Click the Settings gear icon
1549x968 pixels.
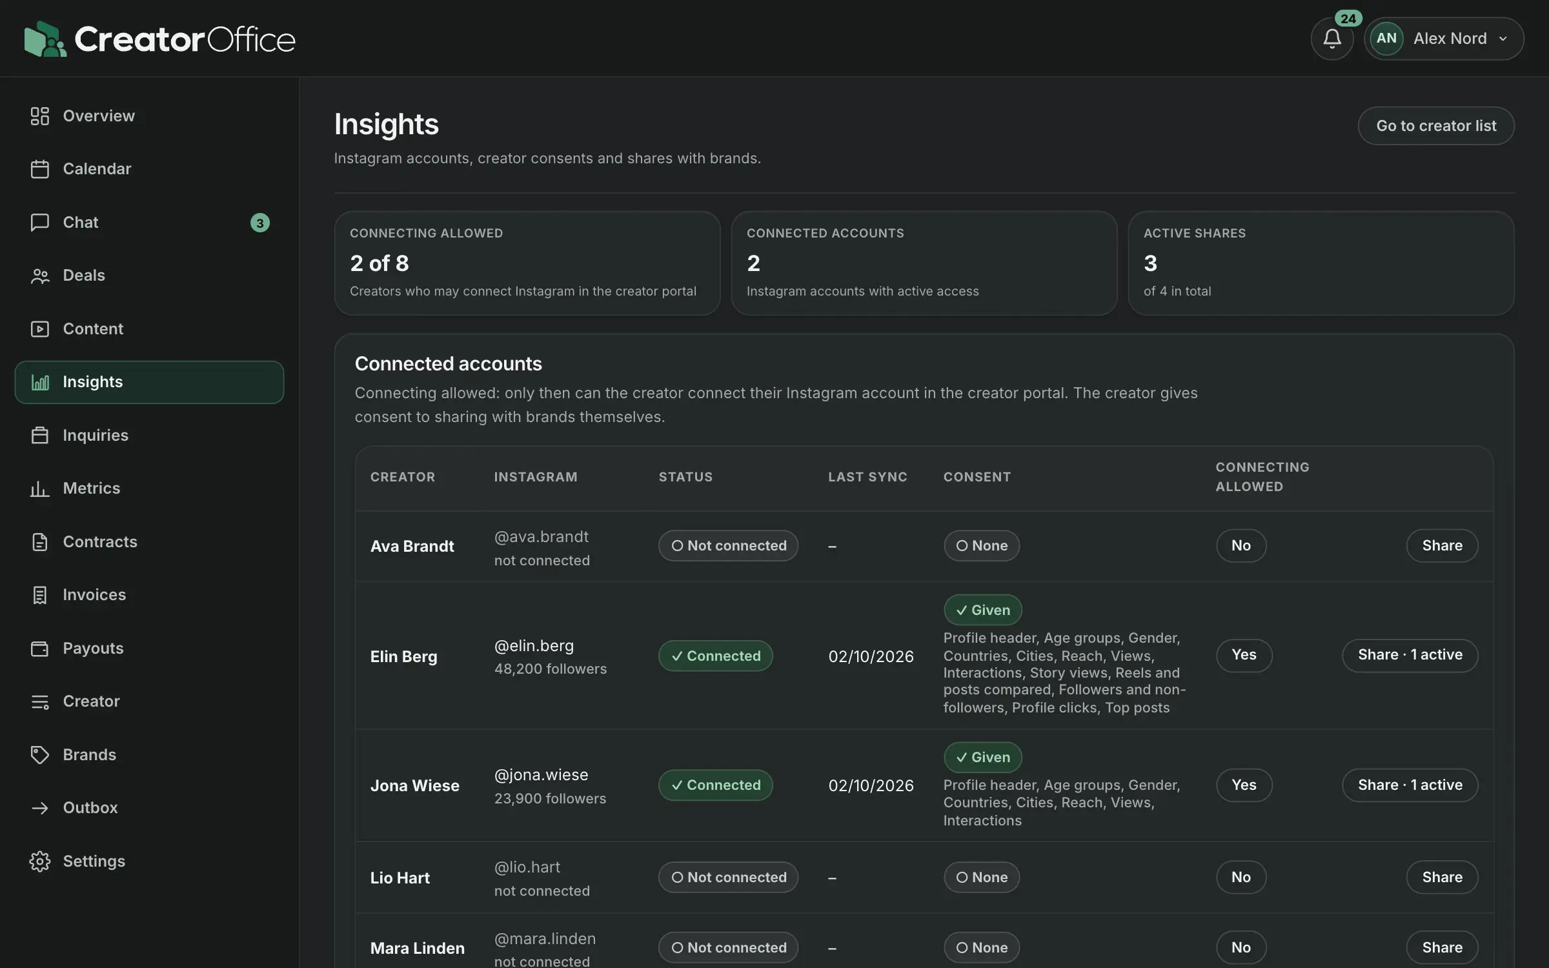[x=40, y=862]
